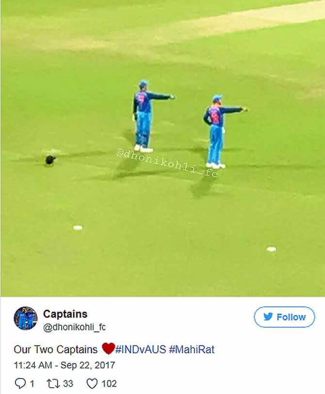Click the reply speech bubble icon

20,384
